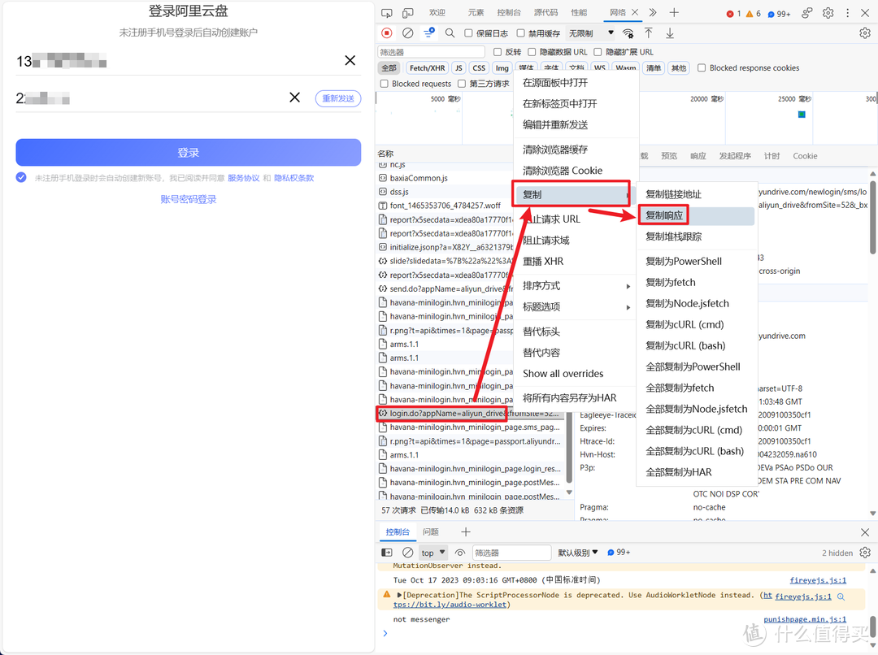Clear console icon
Viewport: 878px width, 655px height.
[x=407, y=553]
